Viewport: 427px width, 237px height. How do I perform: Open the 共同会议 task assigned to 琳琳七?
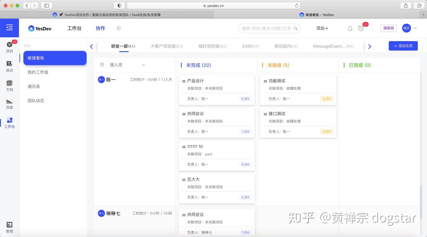point(195,215)
